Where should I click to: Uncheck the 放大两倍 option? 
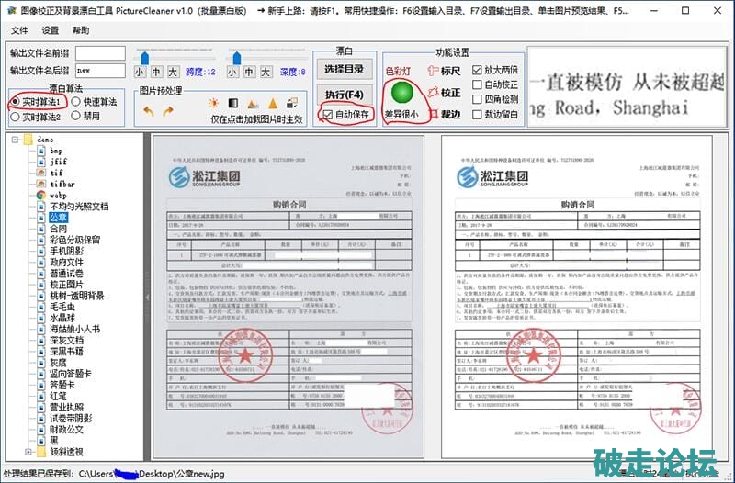coord(478,70)
